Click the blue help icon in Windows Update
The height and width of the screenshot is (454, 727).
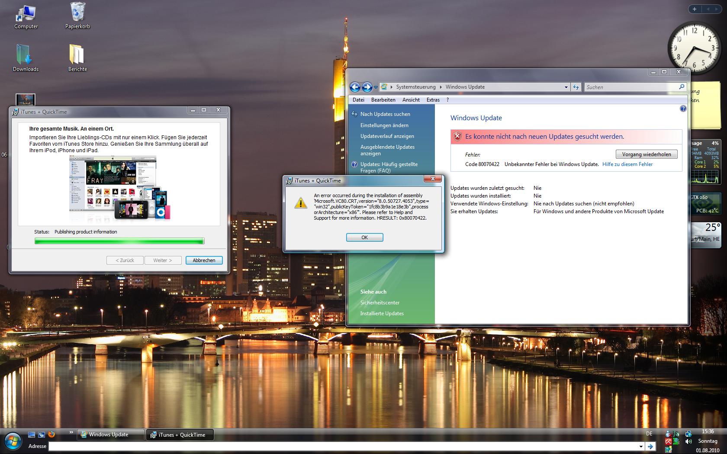click(x=683, y=109)
